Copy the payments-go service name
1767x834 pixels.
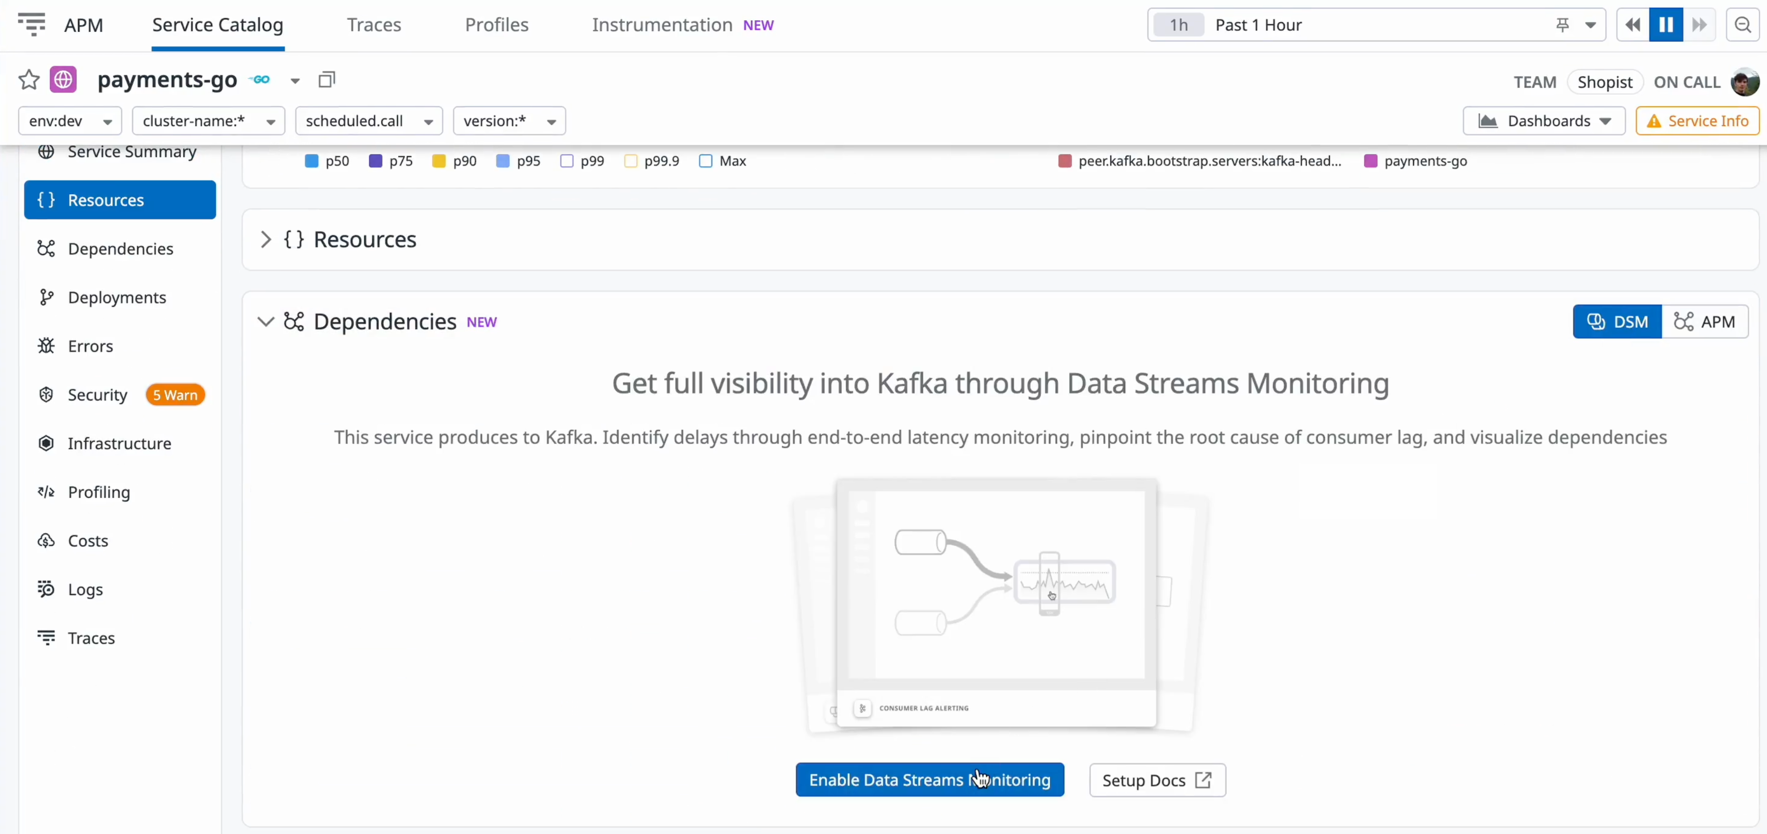click(327, 79)
